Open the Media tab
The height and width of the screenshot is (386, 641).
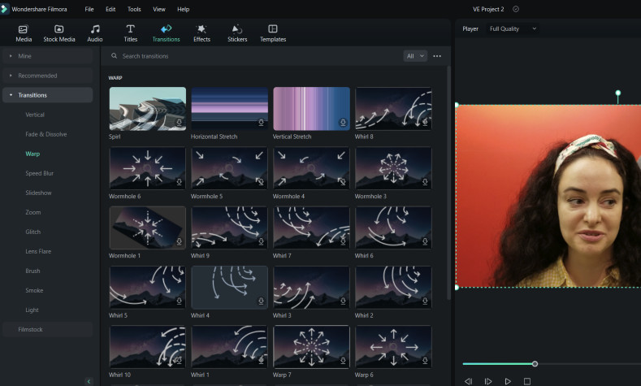(24, 33)
